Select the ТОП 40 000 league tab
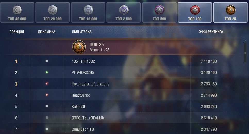 pos(17,12)
